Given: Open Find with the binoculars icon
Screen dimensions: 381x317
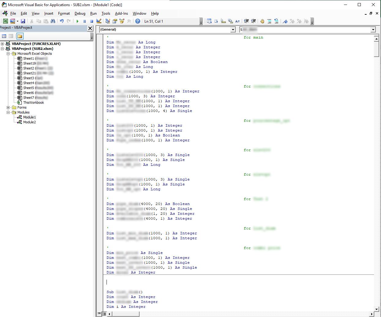Looking at the screenshot, I should [x=53, y=21].
